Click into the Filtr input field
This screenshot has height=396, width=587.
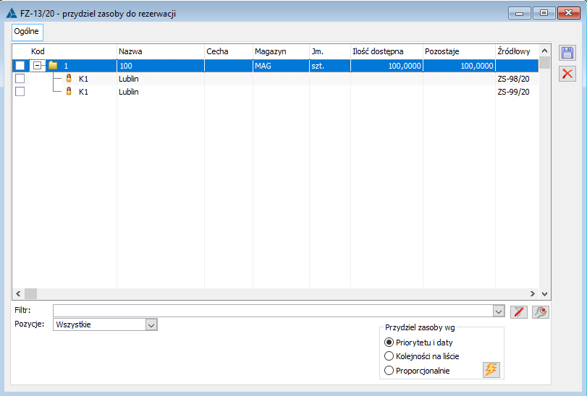[273, 311]
